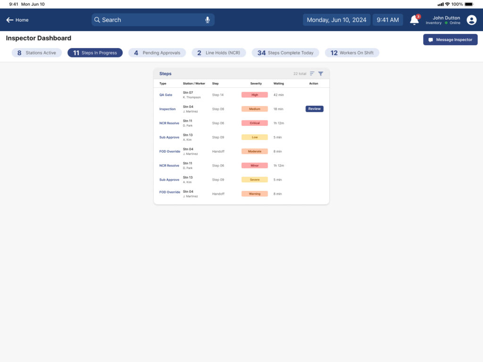This screenshot has height=362, width=483.
Task: Click the Medium severity badge
Action: tap(254, 109)
